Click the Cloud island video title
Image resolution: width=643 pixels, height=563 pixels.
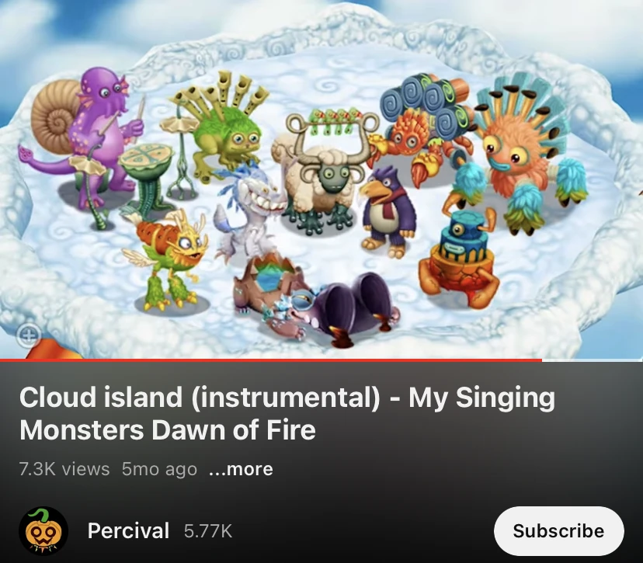[287, 413]
